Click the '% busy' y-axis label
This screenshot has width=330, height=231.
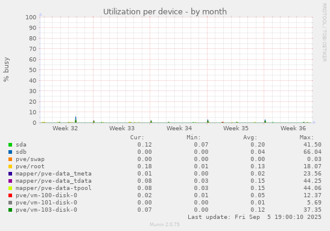(x=6, y=69)
